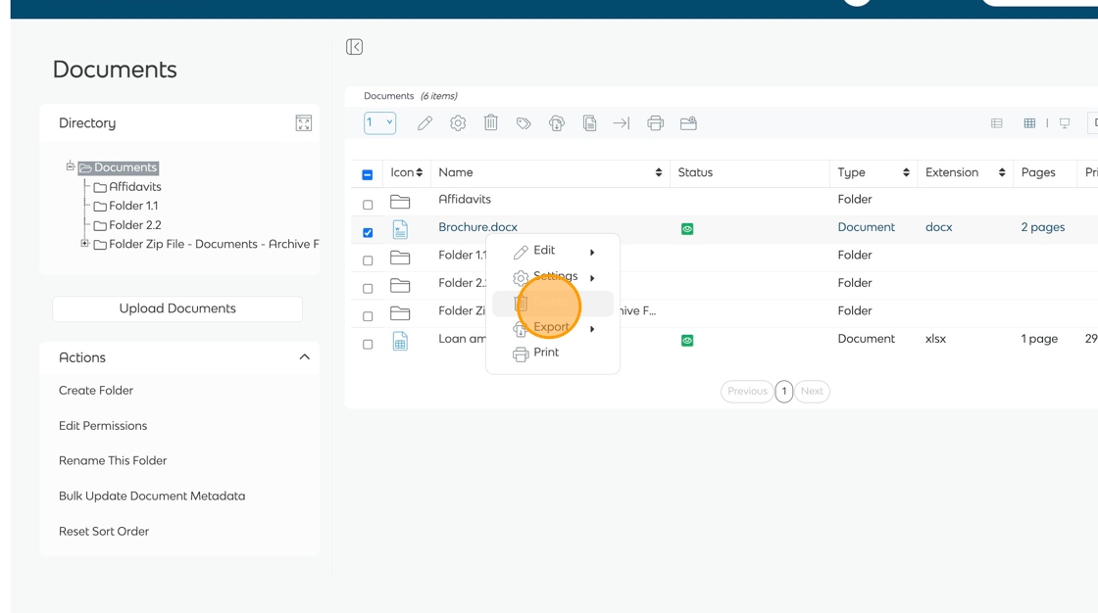Click the Upload Documents button
This screenshot has height=613, width=1098.
[177, 308]
